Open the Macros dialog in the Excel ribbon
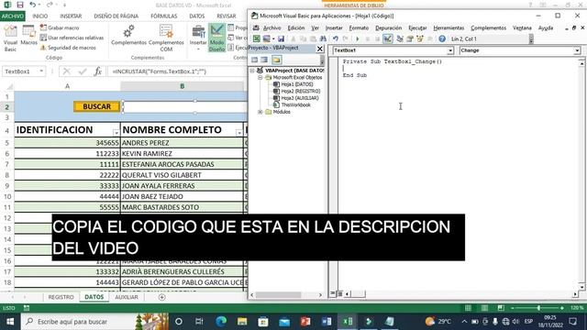The height and width of the screenshot is (330, 587). point(28,36)
